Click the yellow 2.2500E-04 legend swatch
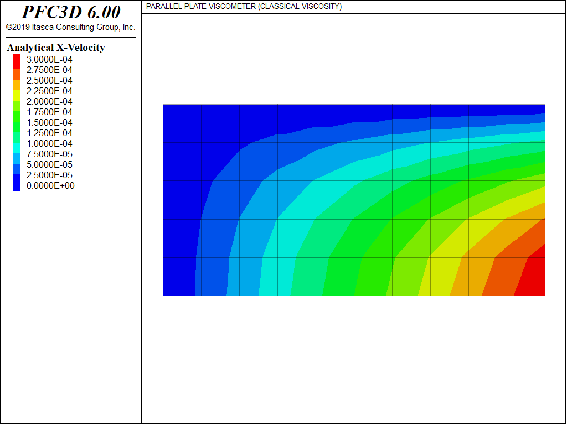 click(17, 95)
